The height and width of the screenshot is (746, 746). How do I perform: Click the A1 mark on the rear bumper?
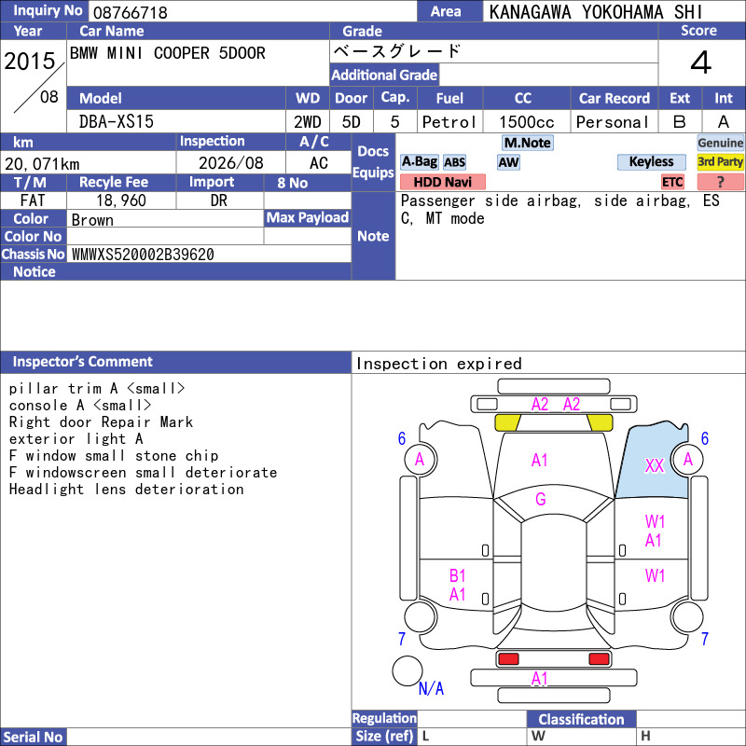[540, 679]
